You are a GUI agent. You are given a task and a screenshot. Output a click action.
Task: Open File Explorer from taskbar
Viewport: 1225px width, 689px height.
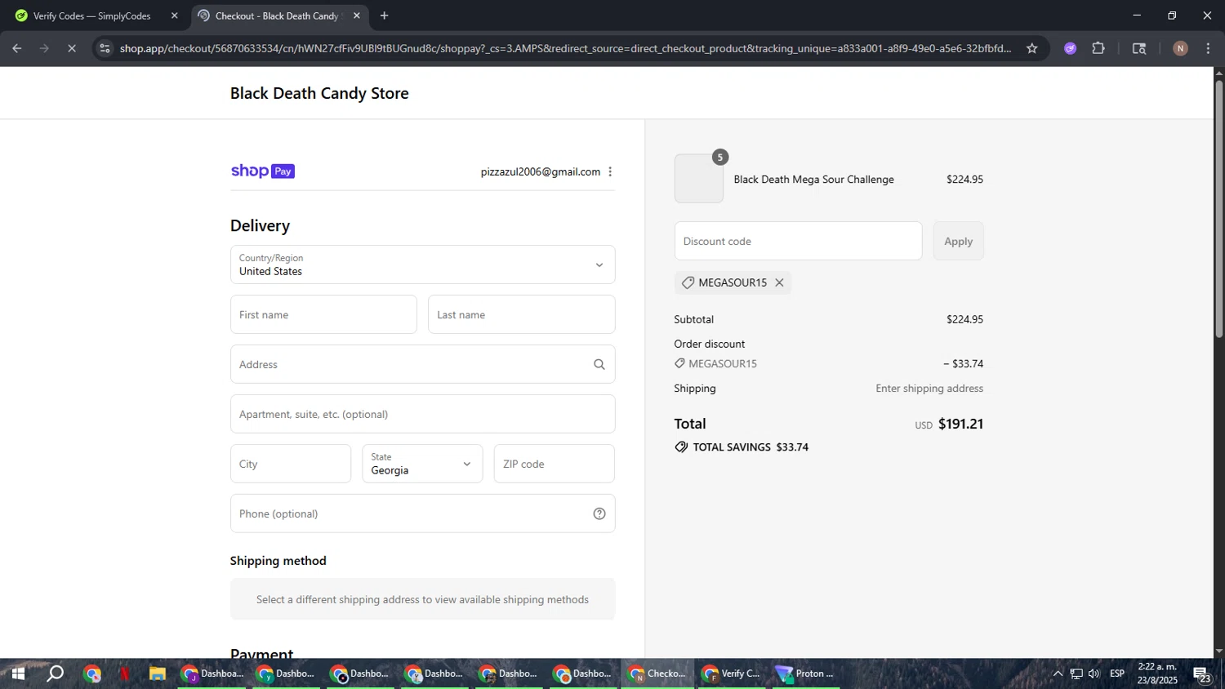[158, 673]
